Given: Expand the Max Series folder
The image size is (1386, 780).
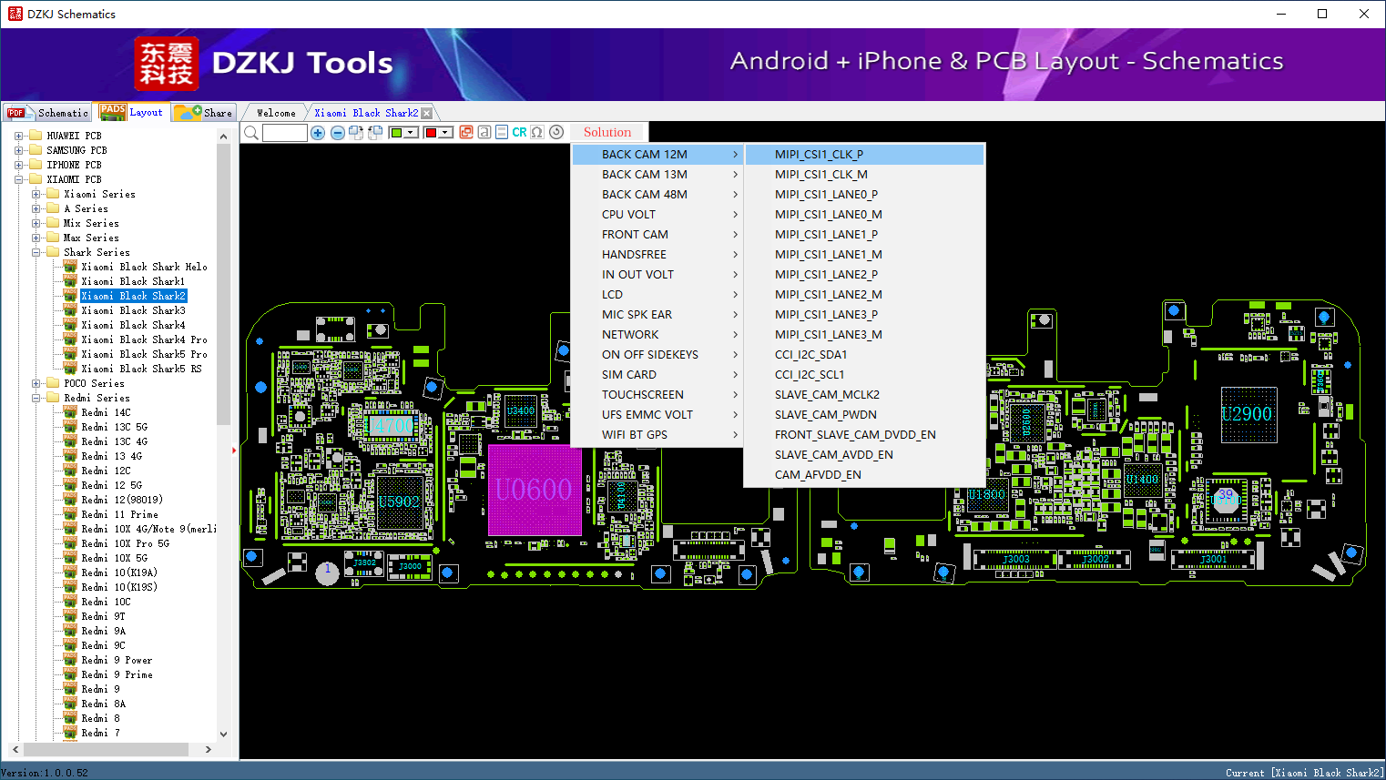Looking at the screenshot, I should [x=36, y=238].
